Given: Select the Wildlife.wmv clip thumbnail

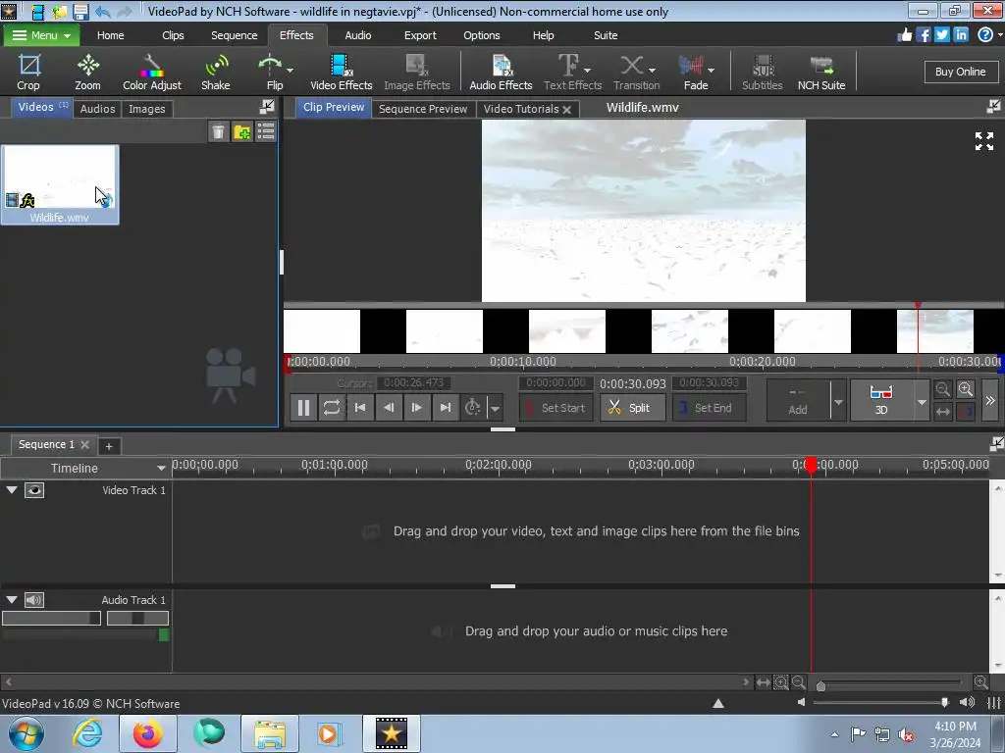Looking at the screenshot, I should tap(60, 184).
